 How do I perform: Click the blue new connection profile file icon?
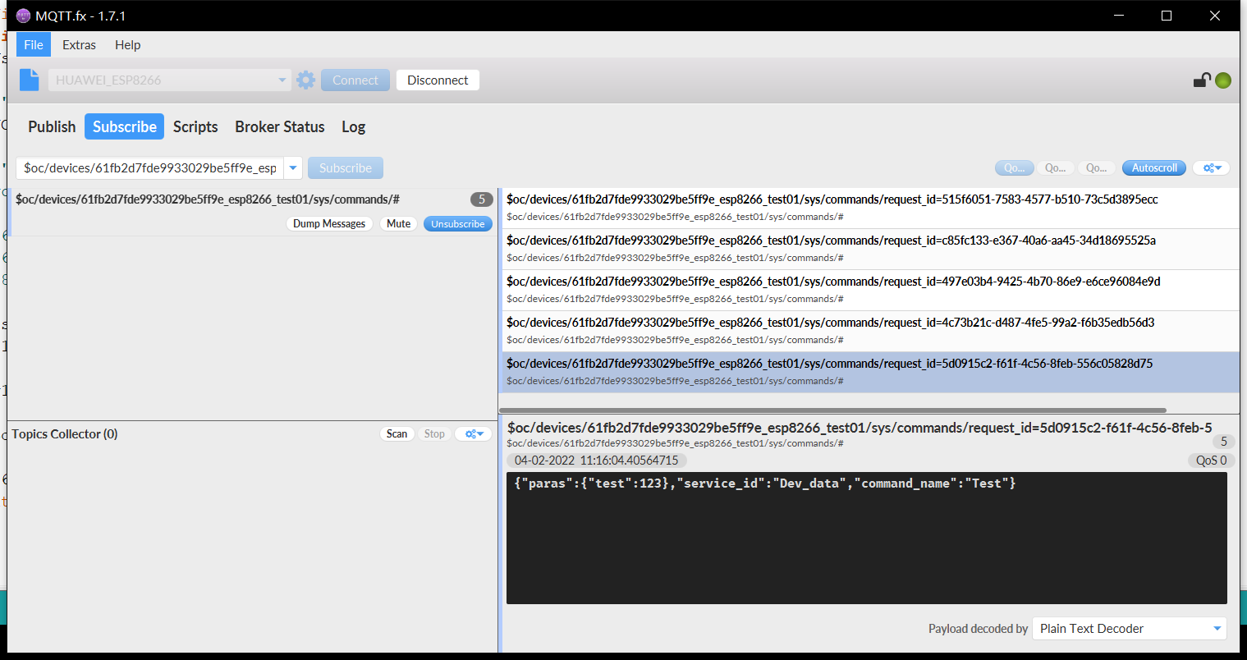point(30,80)
